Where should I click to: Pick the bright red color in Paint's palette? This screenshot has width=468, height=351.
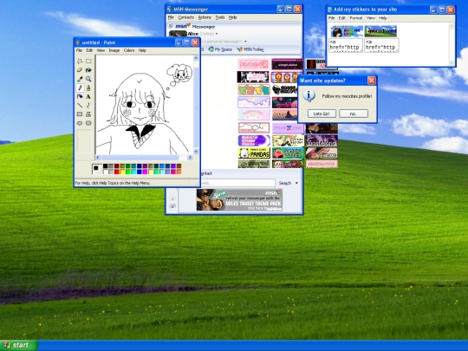tap(117, 172)
